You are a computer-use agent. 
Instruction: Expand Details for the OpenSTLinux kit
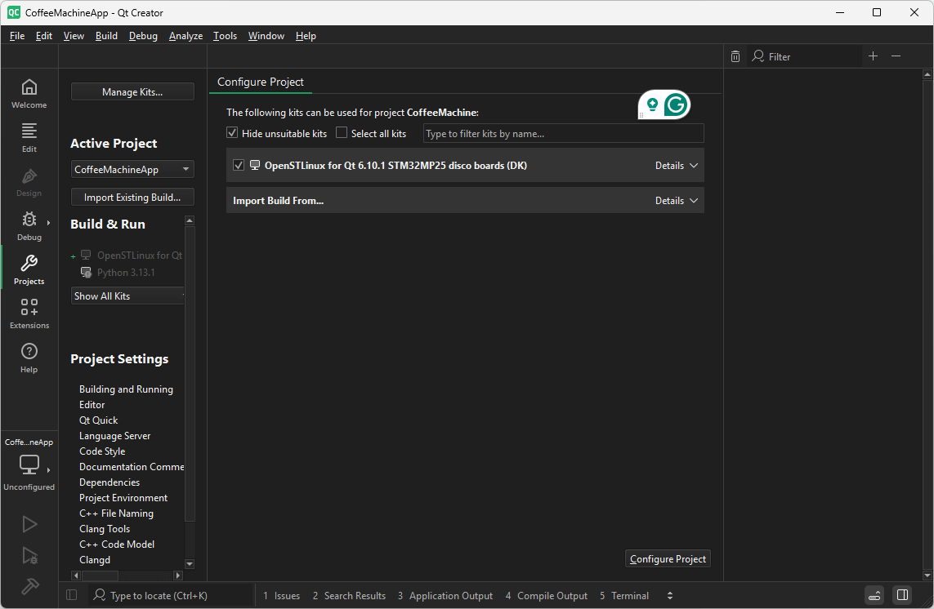(676, 165)
